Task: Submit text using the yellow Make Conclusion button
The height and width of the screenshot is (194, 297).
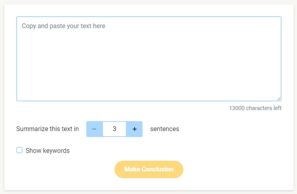Action: point(148,169)
